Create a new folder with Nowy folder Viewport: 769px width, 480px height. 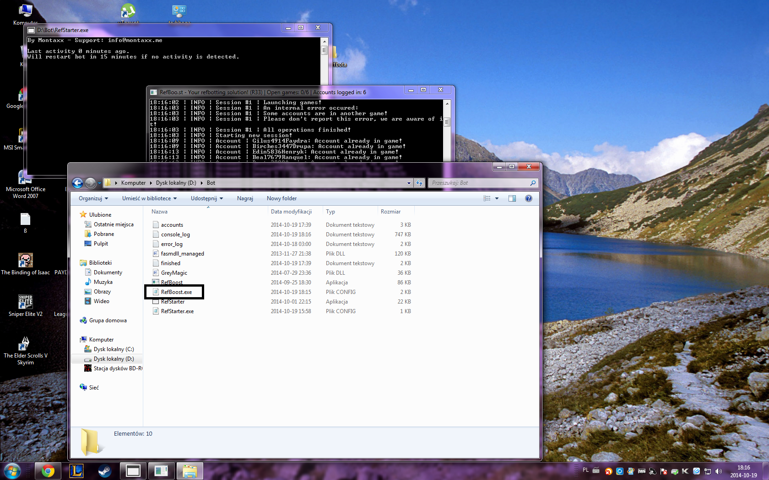[x=282, y=198]
